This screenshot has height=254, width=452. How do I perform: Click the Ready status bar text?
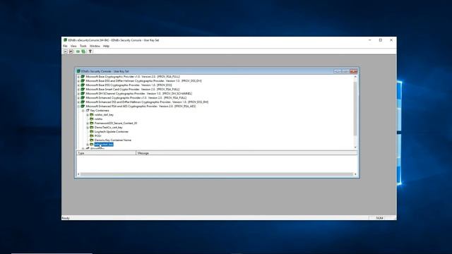point(66,218)
